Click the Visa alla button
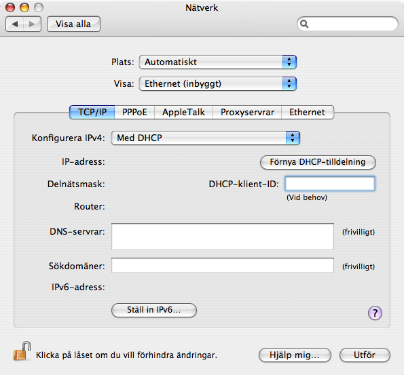404x375 pixels. pos(73,24)
